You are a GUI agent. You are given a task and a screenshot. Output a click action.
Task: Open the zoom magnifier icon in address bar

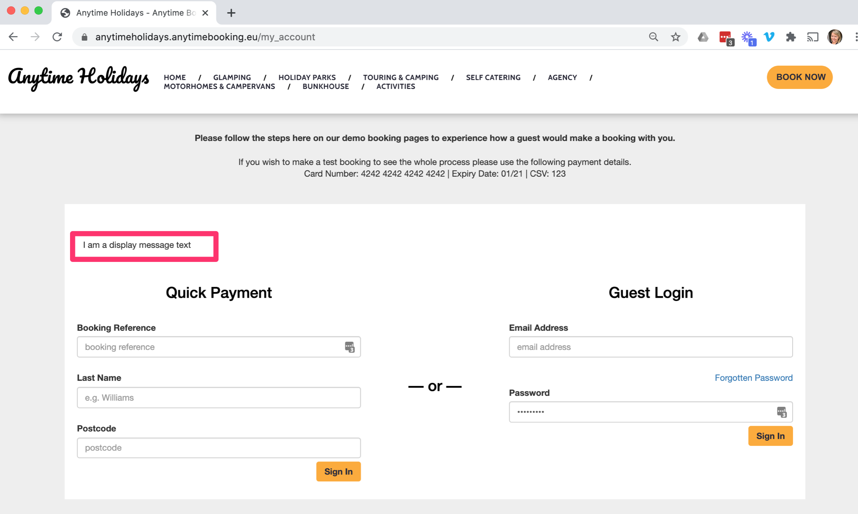point(653,37)
